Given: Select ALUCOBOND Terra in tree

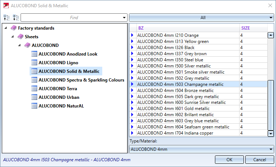Looking at the screenshot, I should (x=58, y=89).
